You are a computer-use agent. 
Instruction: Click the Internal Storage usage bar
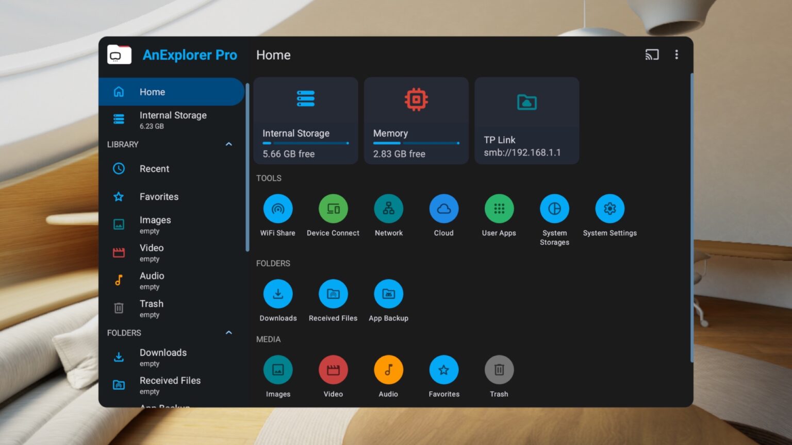(x=306, y=143)
